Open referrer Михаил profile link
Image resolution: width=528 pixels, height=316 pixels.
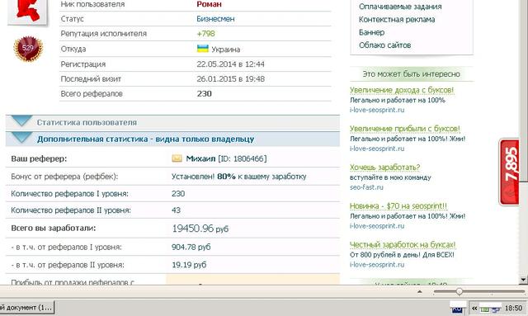[200, 158]
